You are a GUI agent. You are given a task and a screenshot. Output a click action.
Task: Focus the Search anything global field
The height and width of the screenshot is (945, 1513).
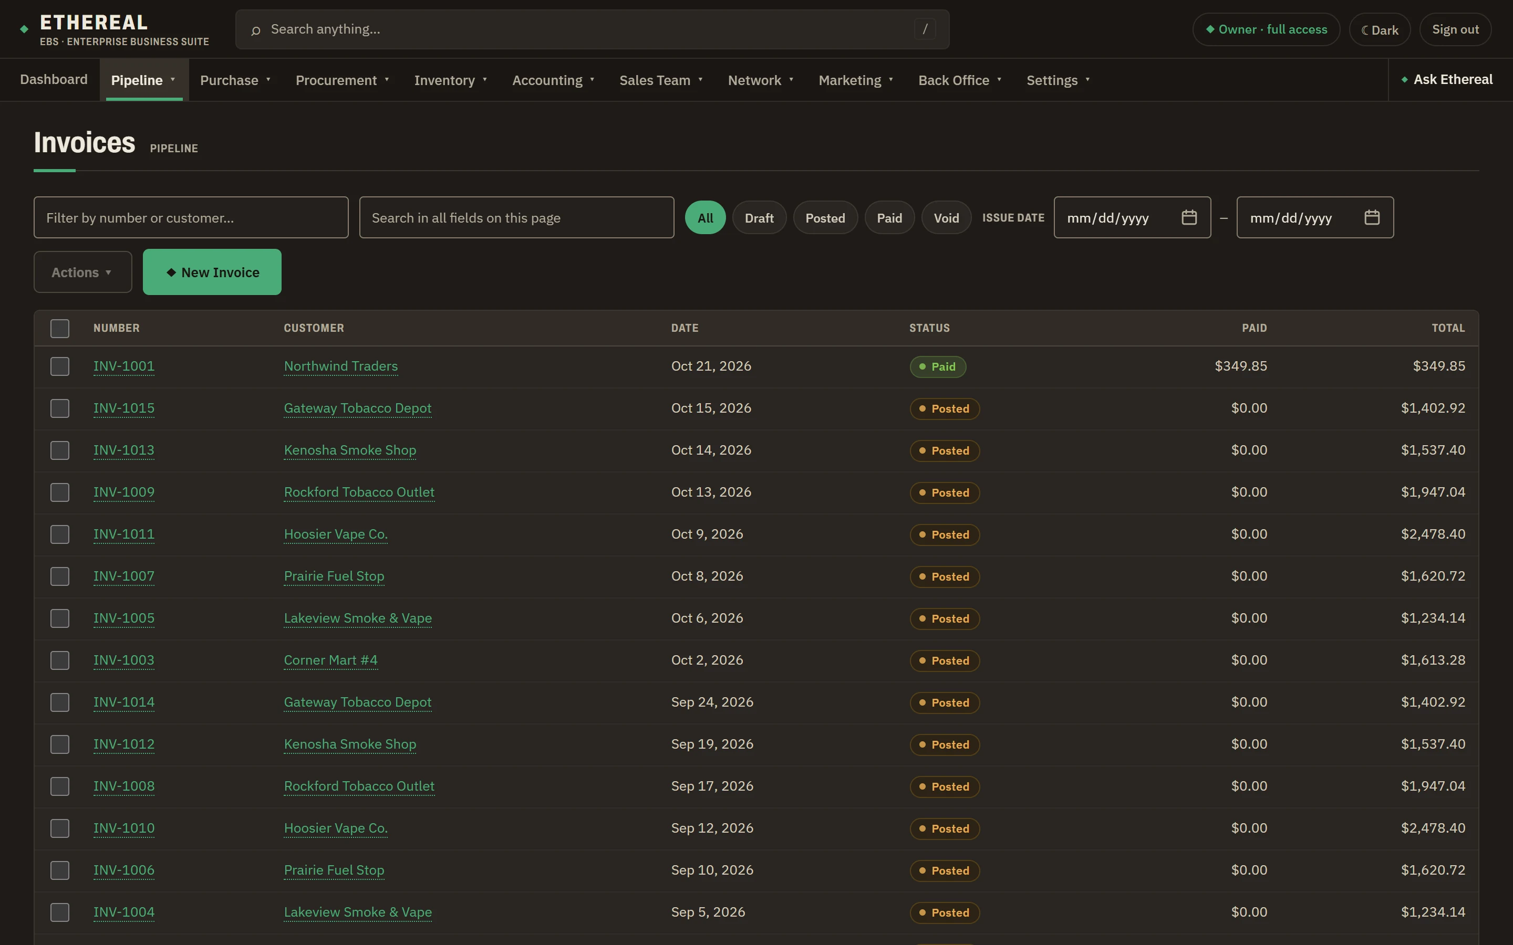point(592,29)
